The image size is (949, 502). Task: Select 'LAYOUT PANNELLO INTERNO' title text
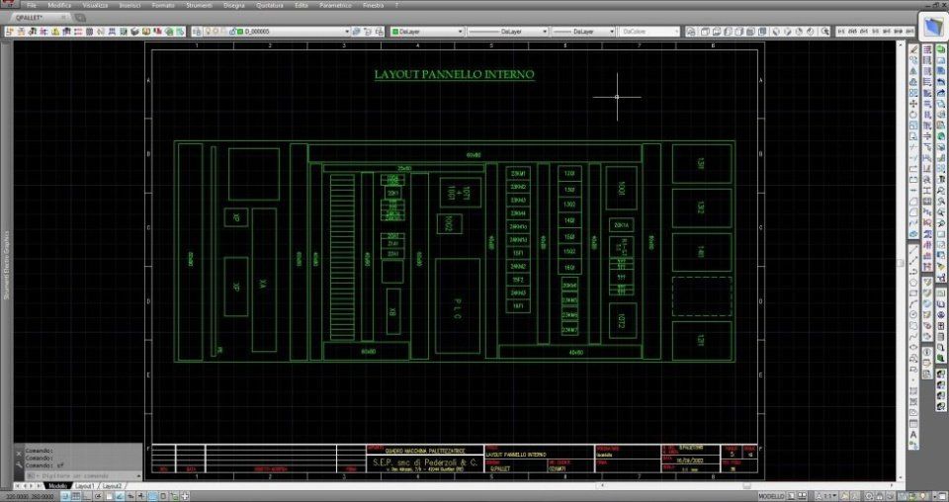click(455, 74)
